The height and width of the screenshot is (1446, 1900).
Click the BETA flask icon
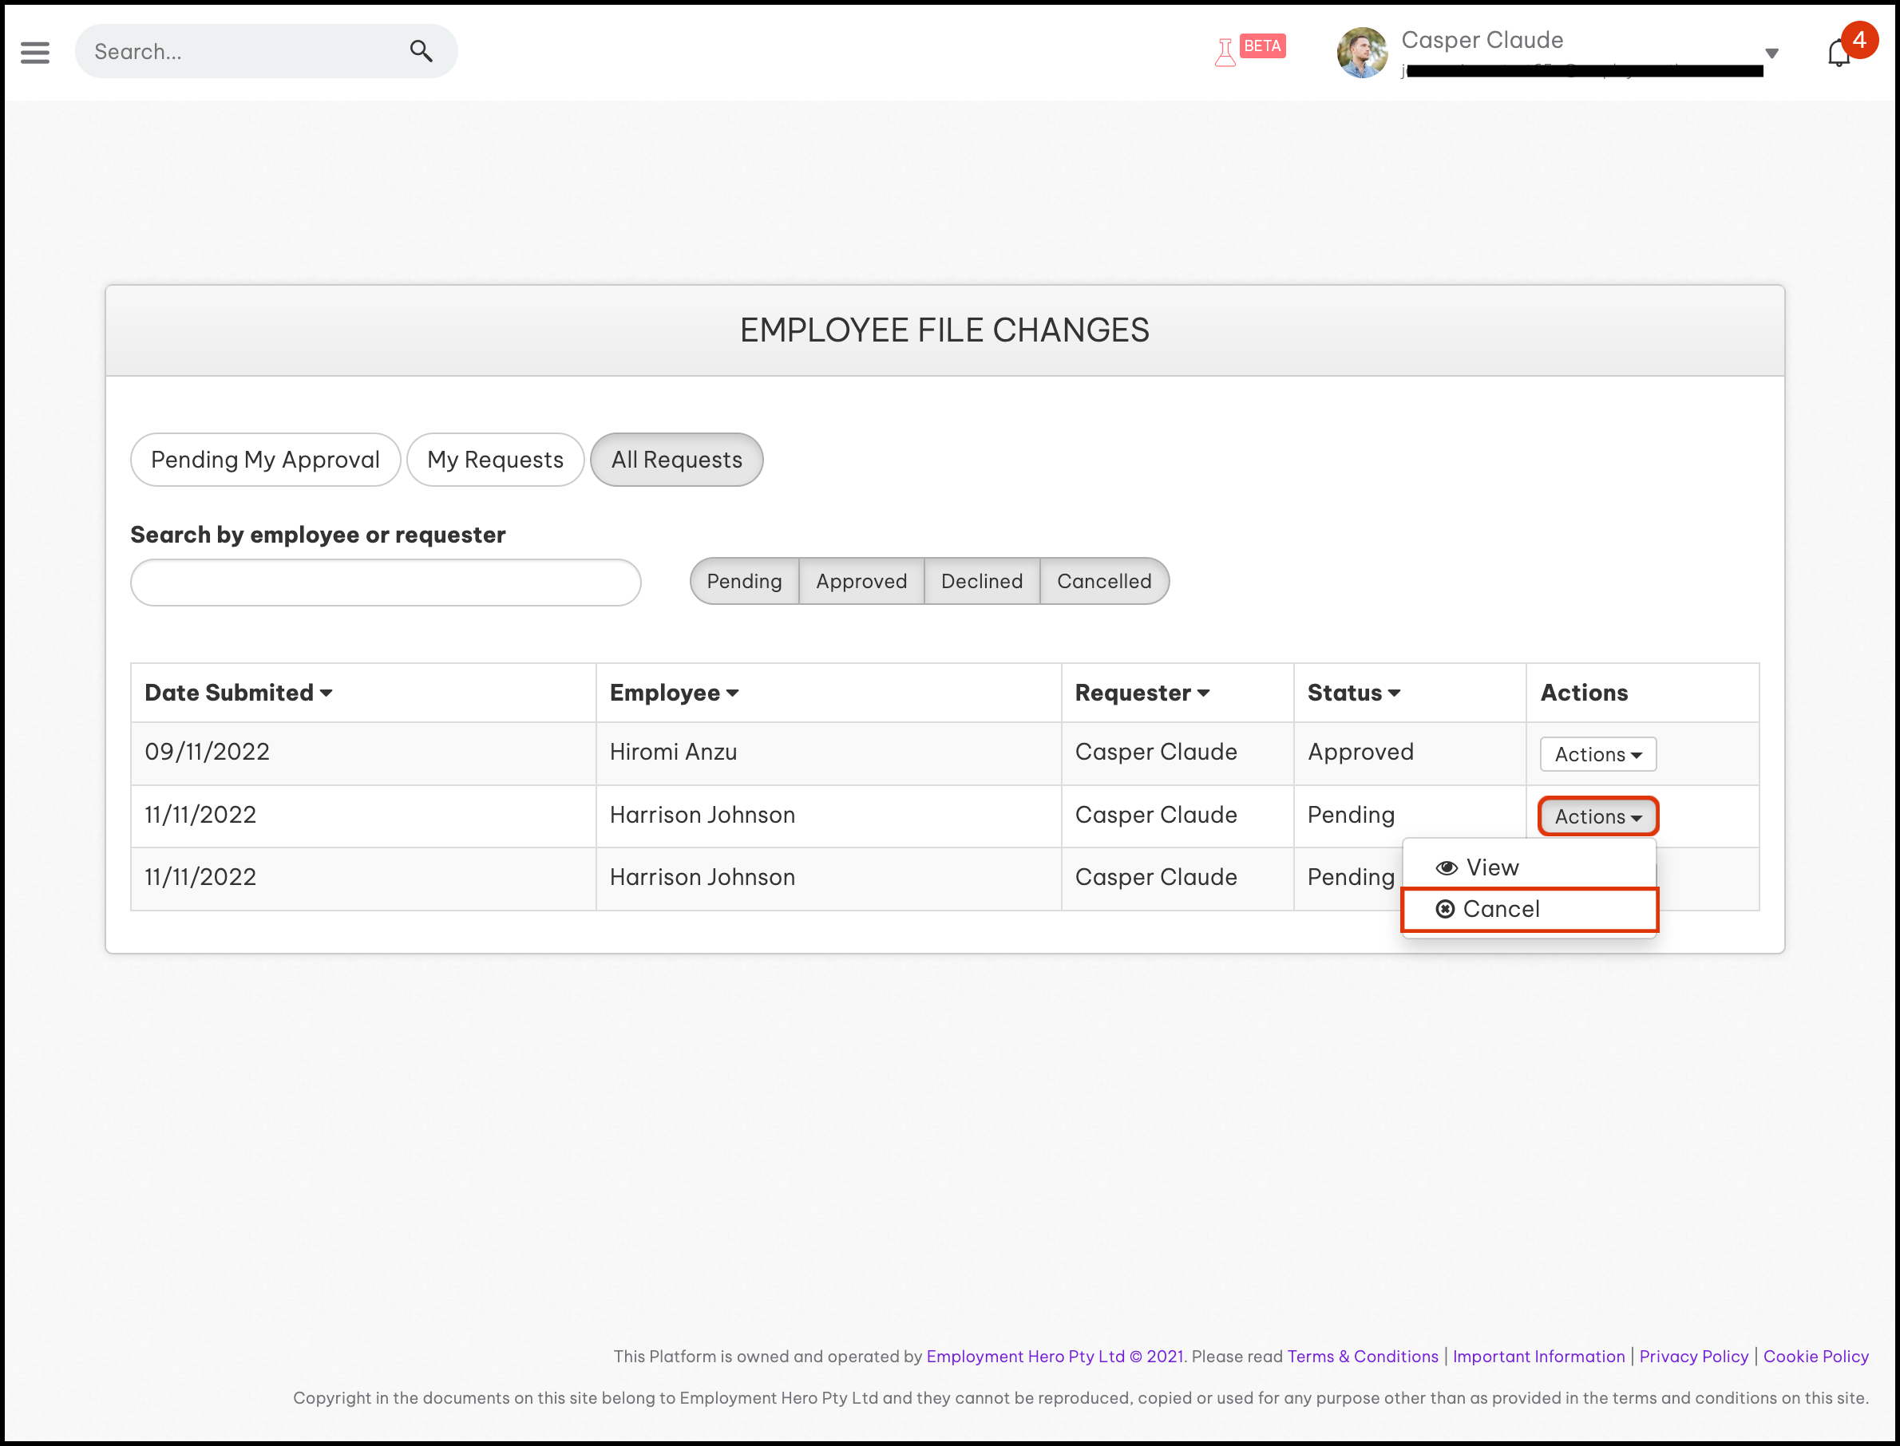point(1226,53)
